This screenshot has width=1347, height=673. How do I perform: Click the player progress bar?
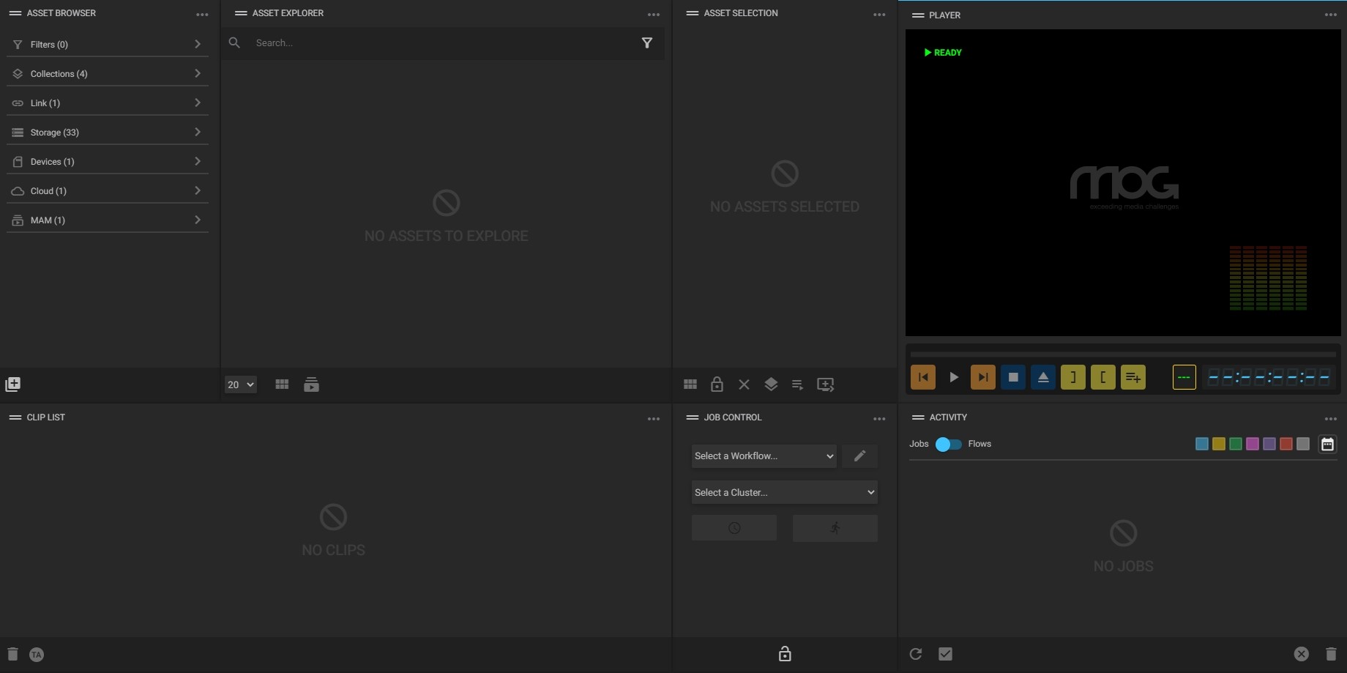(x=1123, y=354)
